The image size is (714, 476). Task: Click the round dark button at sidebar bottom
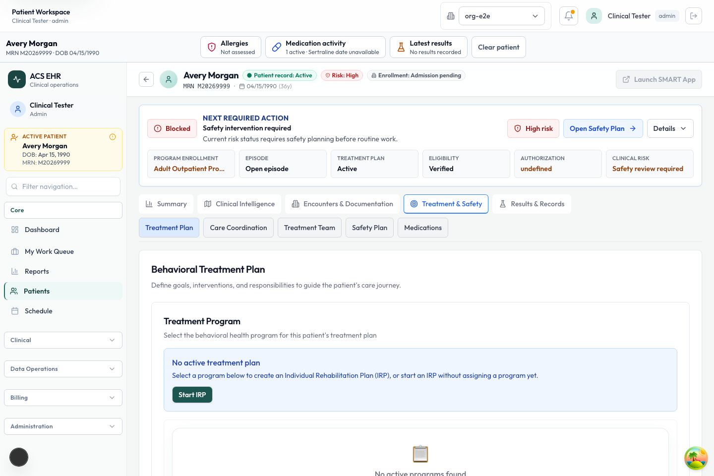tap(19, 457)
